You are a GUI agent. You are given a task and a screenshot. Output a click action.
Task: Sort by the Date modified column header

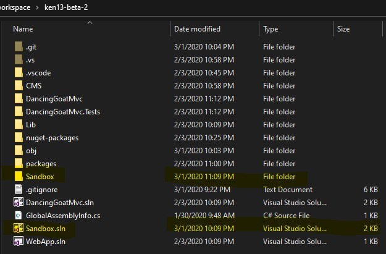197,29
